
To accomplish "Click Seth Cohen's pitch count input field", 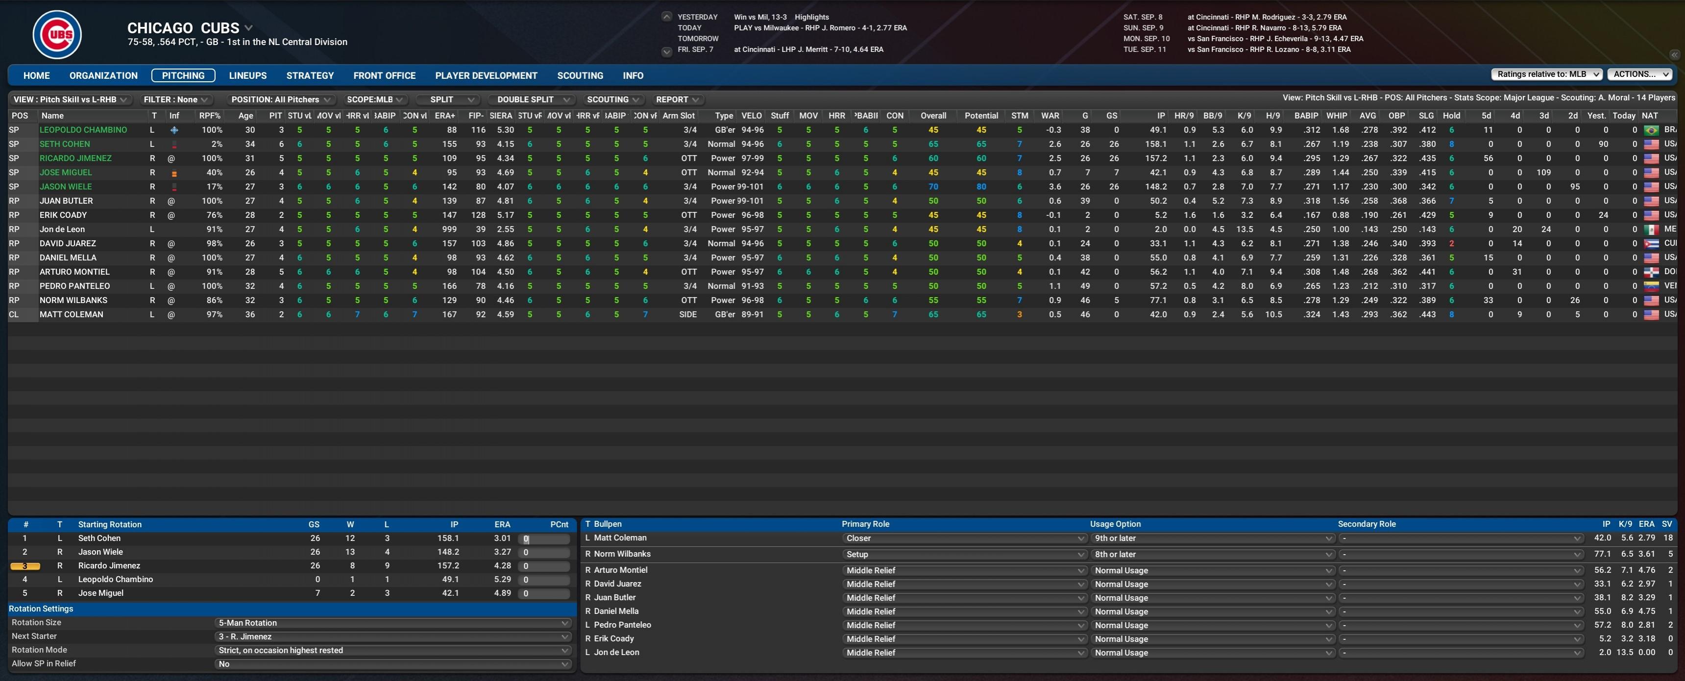I will pyautogui.click(x=544, y=539).
